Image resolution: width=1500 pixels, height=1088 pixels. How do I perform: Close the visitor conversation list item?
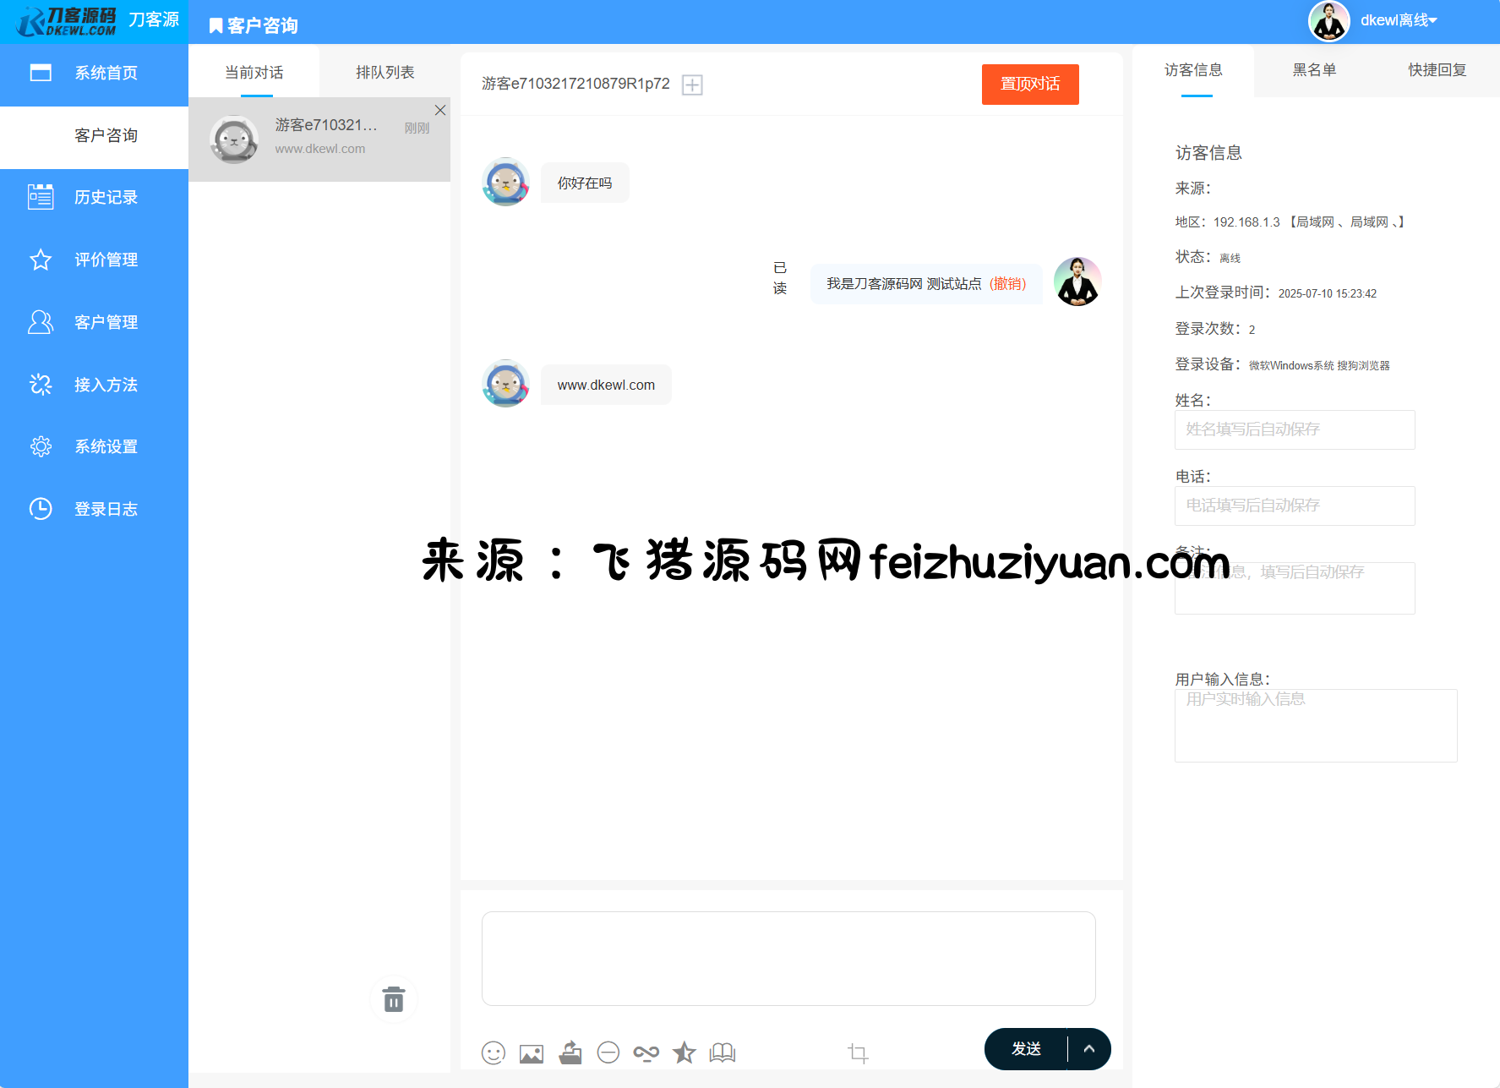440,110
